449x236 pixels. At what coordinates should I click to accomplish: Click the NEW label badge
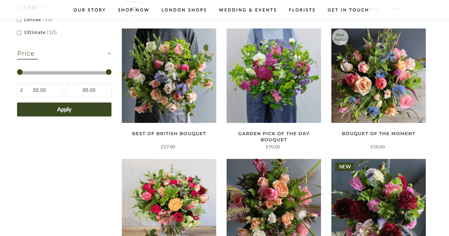click(345, 167)
